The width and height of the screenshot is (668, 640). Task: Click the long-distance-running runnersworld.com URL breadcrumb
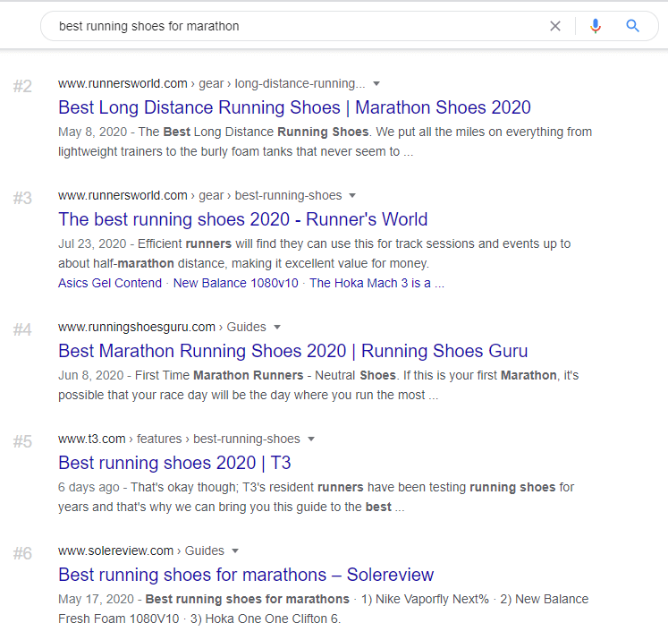tap(212, 83)
